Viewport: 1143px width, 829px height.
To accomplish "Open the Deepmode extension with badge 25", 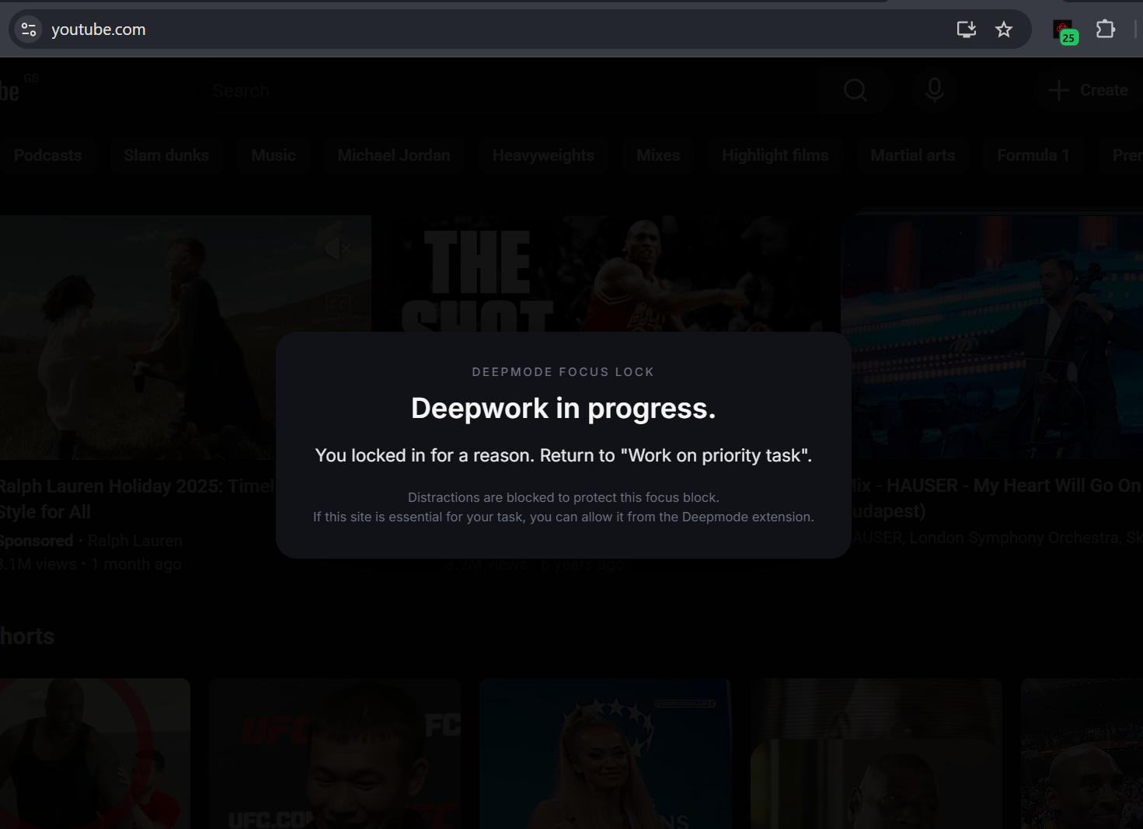I will tap(1064, 31).
